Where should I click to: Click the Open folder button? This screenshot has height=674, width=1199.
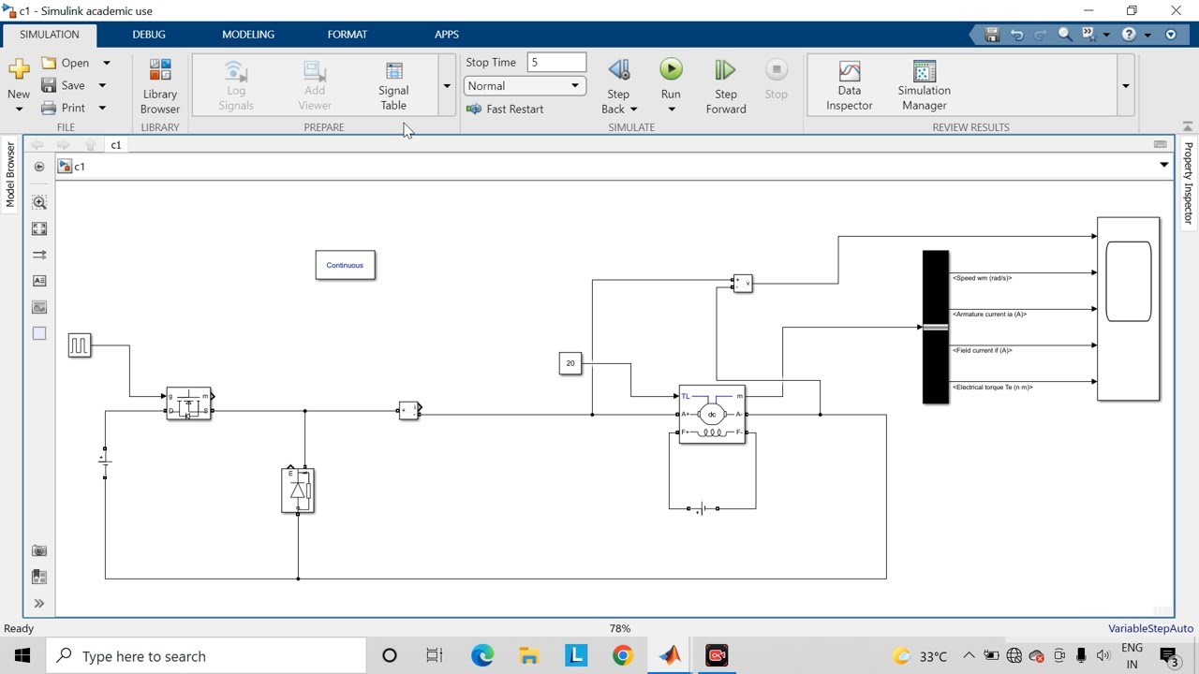coord(66,63)
